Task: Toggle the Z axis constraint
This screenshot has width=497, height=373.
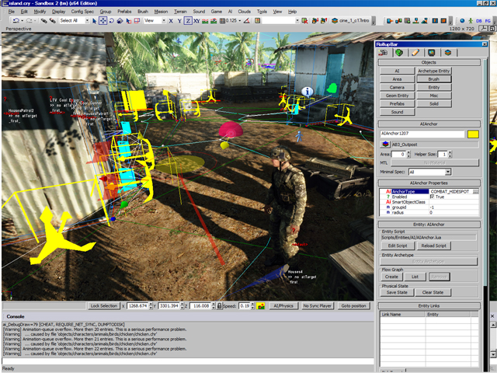Action: point(188,21)
